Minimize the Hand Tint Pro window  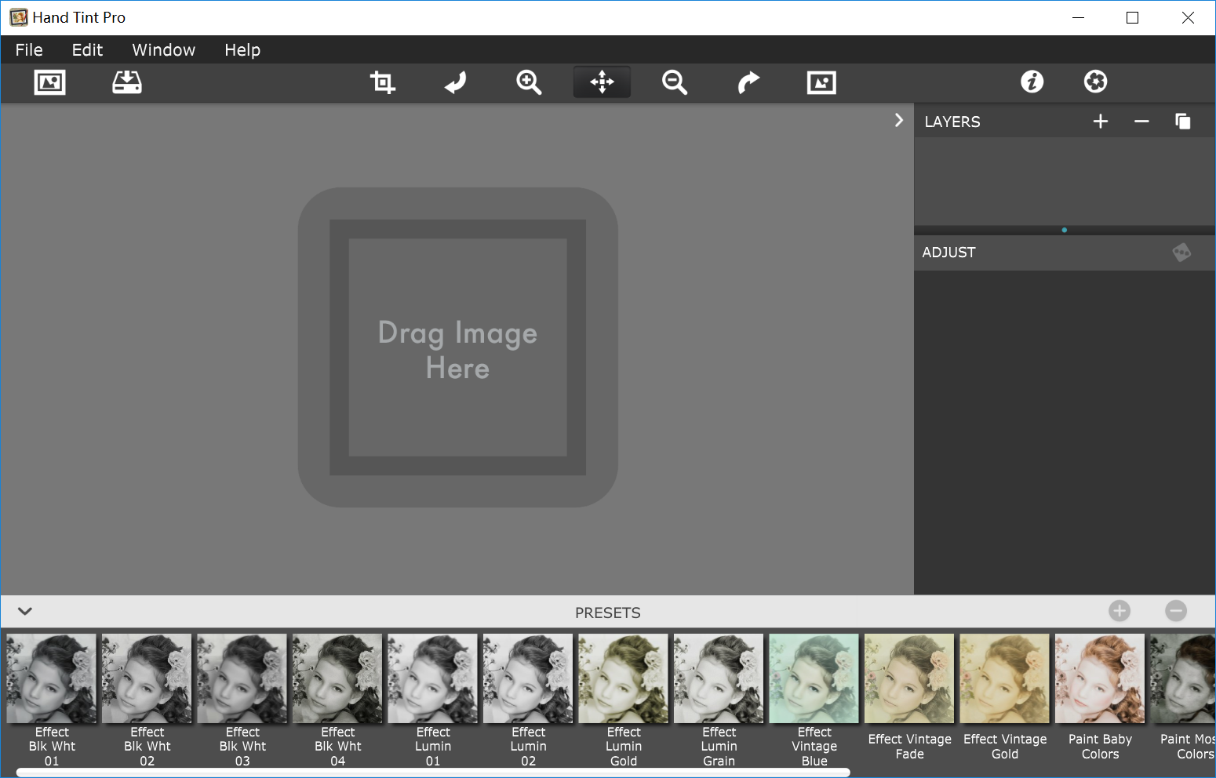click(1079, 17)
